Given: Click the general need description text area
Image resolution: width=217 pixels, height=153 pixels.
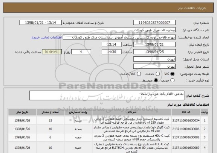Looking at the screenshot, I should [x=107, y=95].
